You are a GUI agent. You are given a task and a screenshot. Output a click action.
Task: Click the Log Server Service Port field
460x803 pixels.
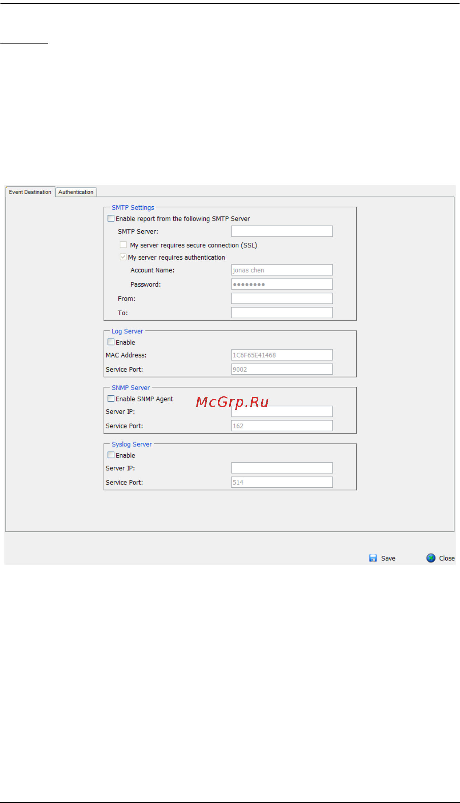pos(282,369)
